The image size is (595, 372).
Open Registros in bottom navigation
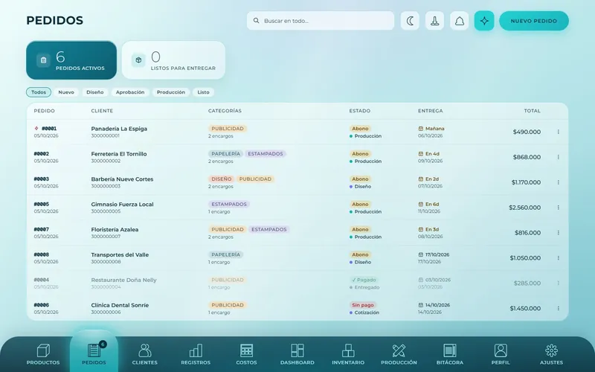coord(196,354)
